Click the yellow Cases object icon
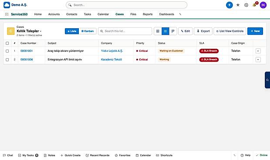 point(11,31)
